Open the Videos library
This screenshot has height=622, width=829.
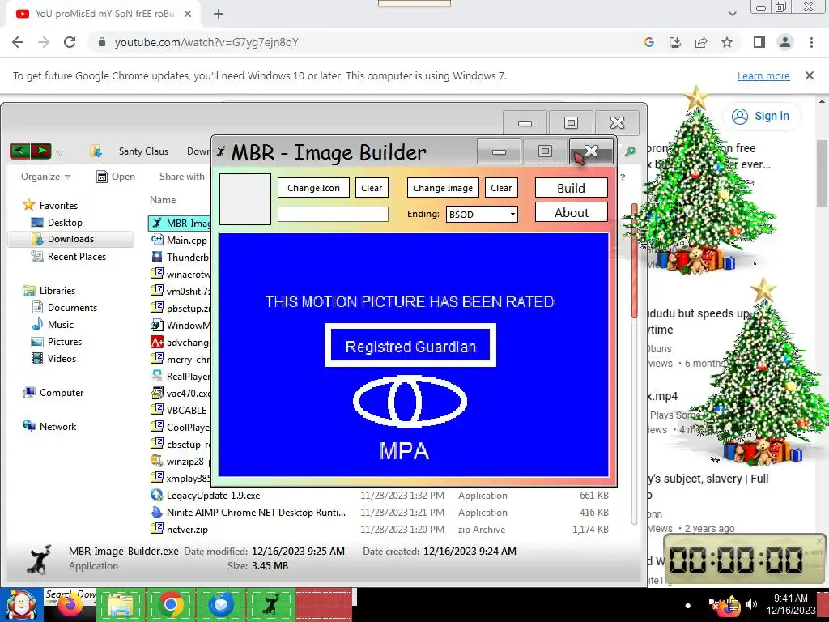[62, 359]
